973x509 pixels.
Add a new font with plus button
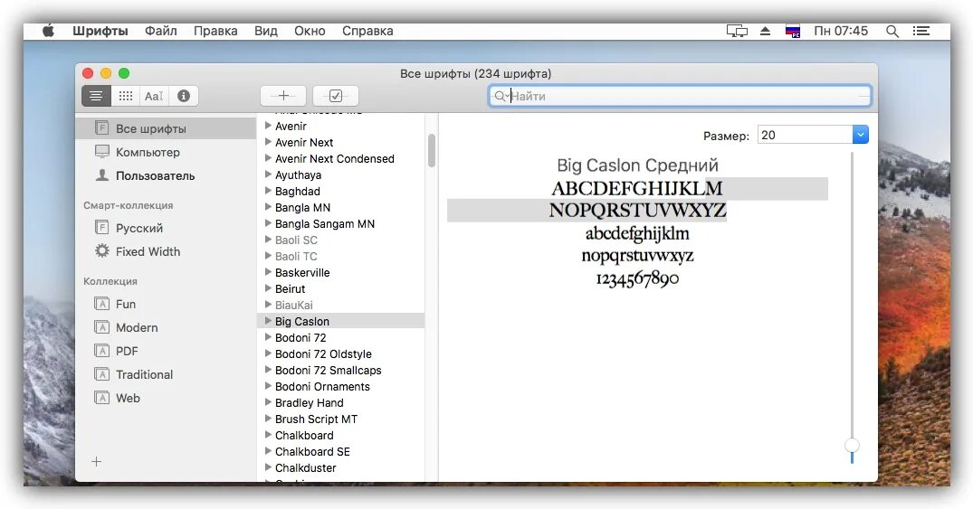283,96
